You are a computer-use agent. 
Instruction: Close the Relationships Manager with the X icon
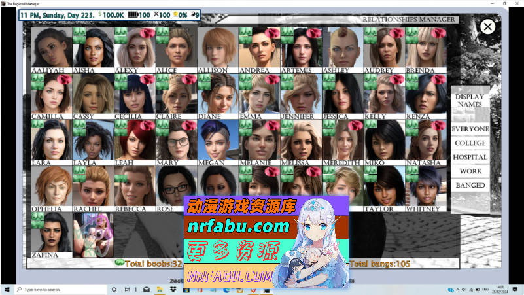pos(487,26)
